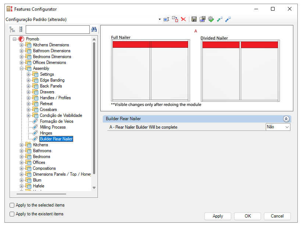Screen dimensions: 304x226
Task: Select the Retreat tree item
Action: point(46,104)
